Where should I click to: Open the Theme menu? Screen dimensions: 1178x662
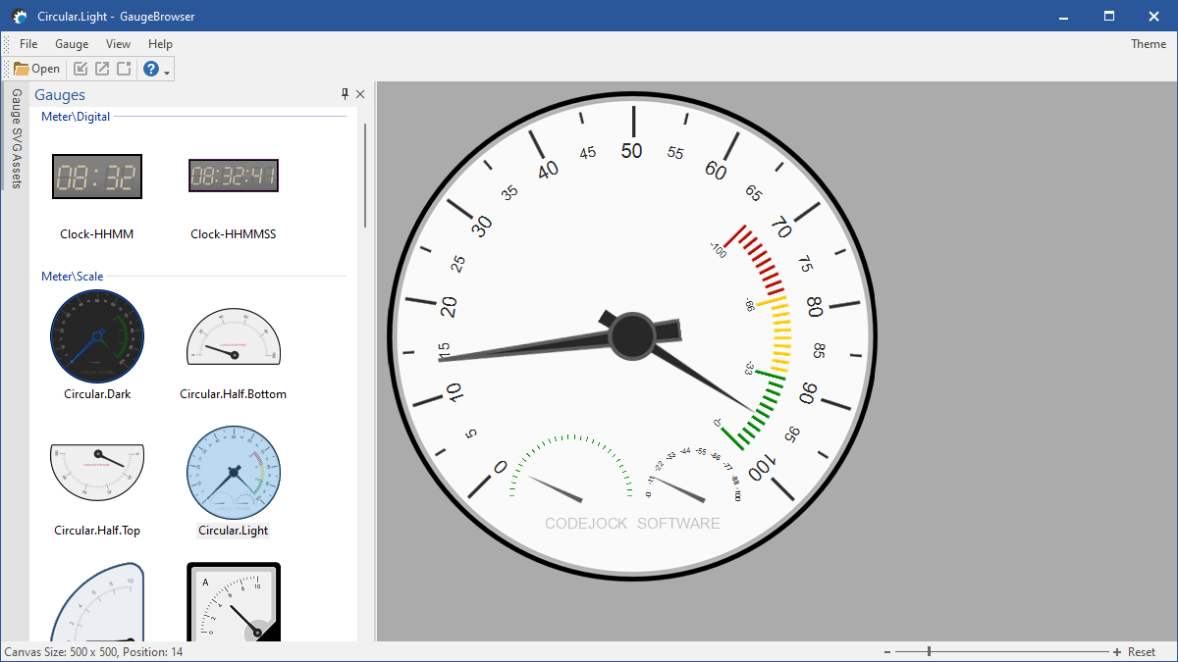click(x=1149, y=44)
